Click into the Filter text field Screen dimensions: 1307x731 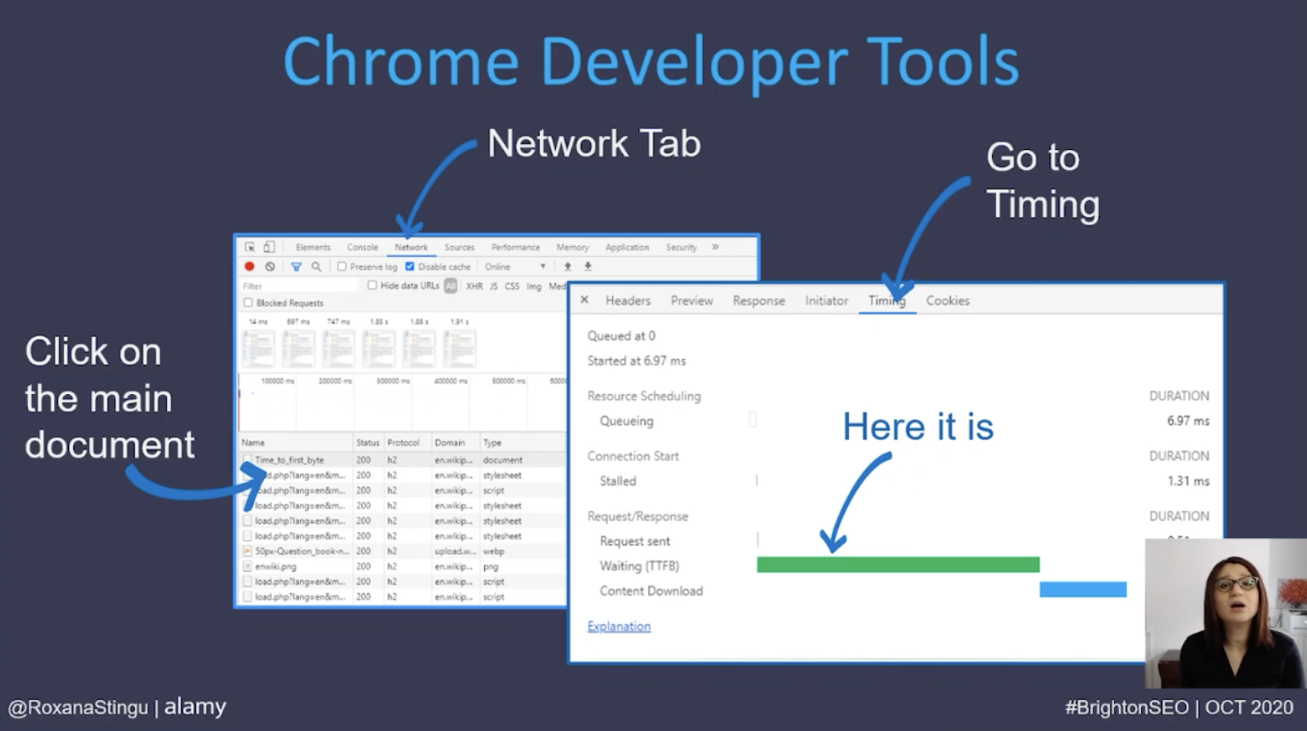299,286
